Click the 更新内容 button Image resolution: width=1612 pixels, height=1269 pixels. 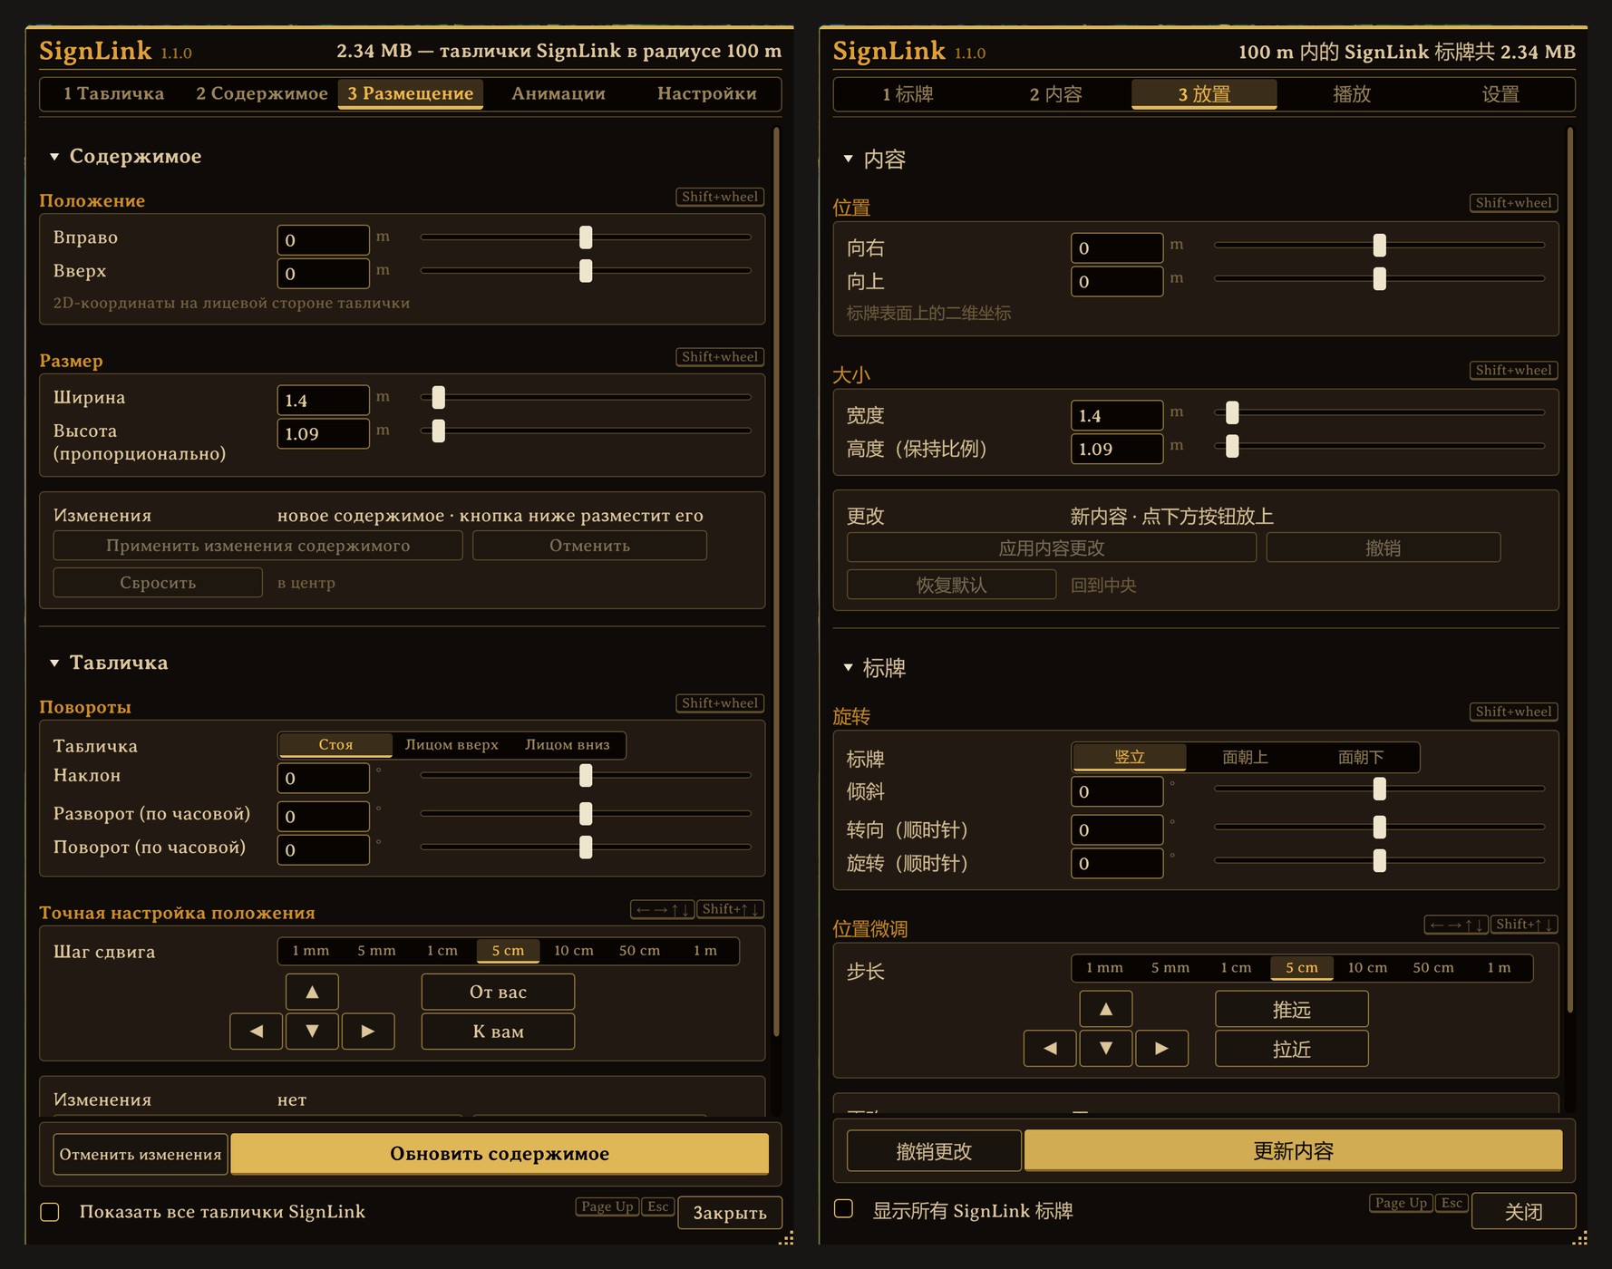coord(1294,1151)
